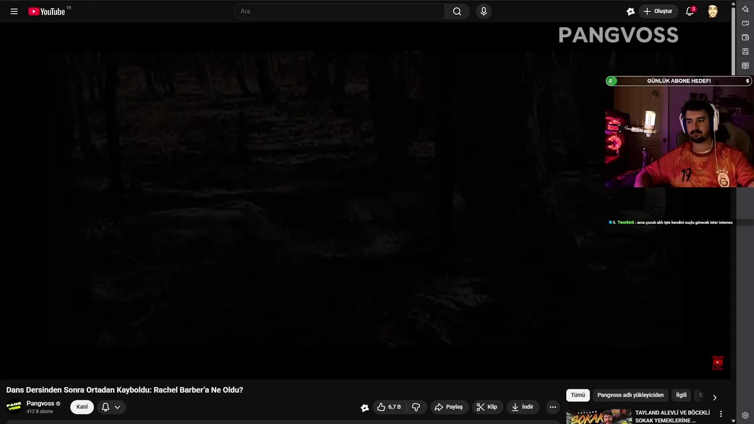
Task: Click the sidebar bookmark save icon
Action: tap(745, 51)
